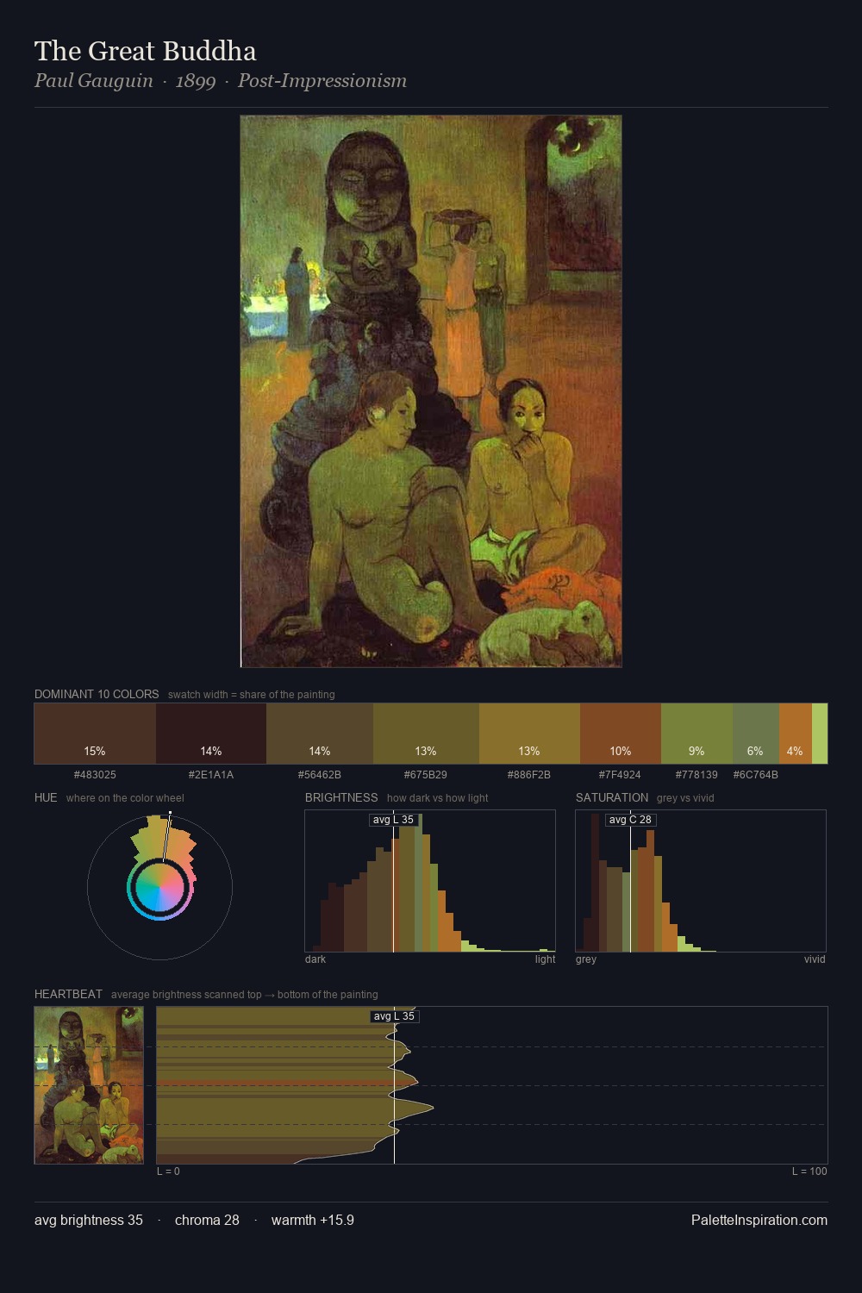This screenshot has width=862, height=1293.
Task: Click the 'HEARTBEAT' section heading
Action: click(x=68, y=994)
